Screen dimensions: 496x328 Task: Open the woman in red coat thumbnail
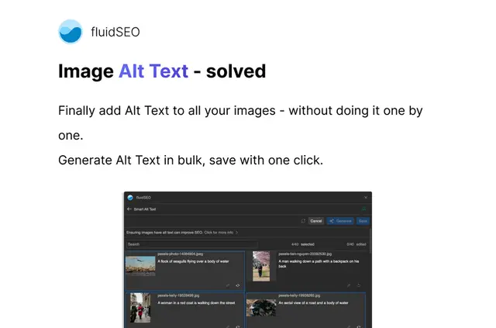tap(140, 308)
